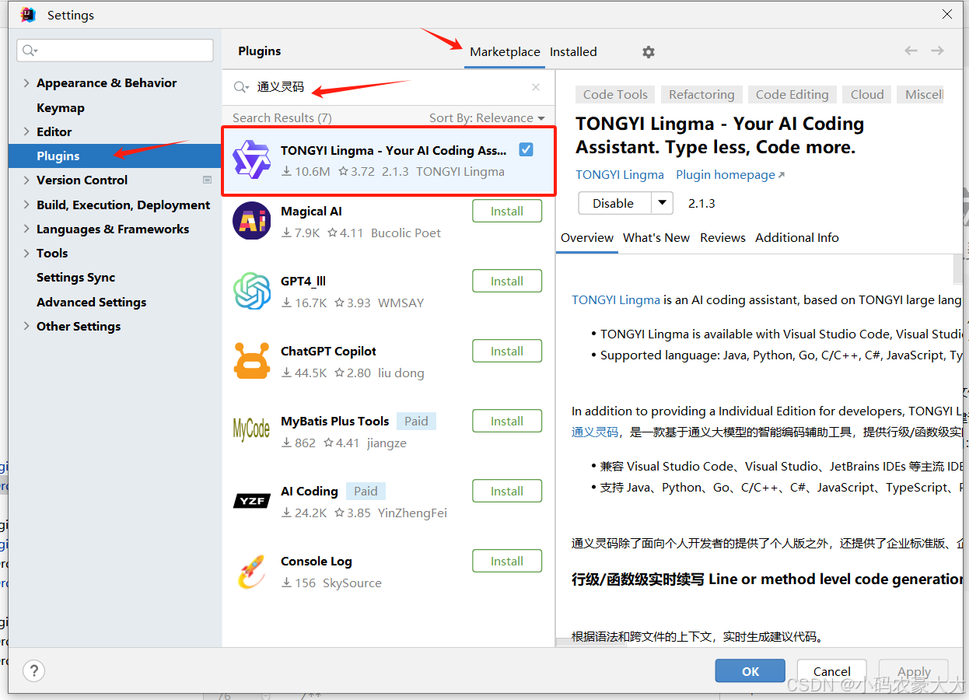The image size is (969, 700).
Task: Click the settings search input field
Action: (x=115, y=51)
